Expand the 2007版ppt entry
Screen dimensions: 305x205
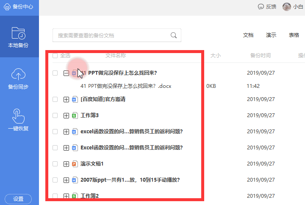tap(66, 180)
